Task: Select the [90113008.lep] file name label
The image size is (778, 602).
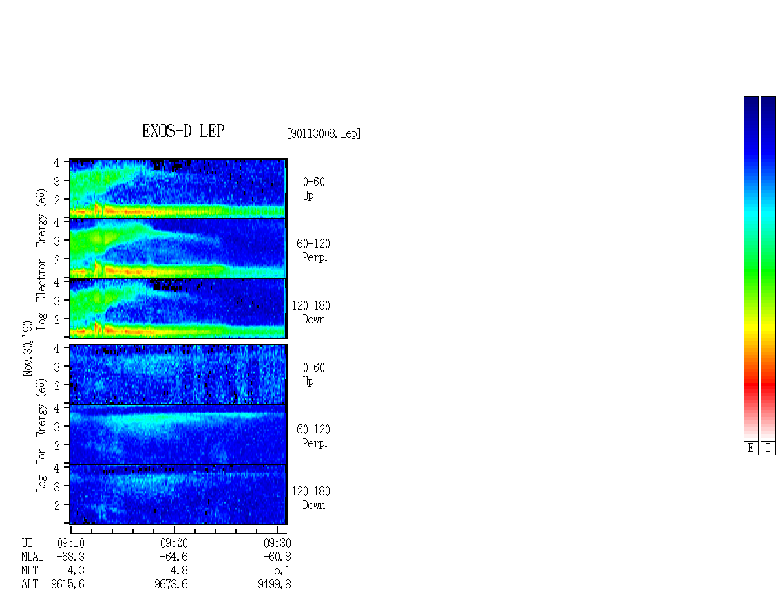Action: [x=324, y=133]
